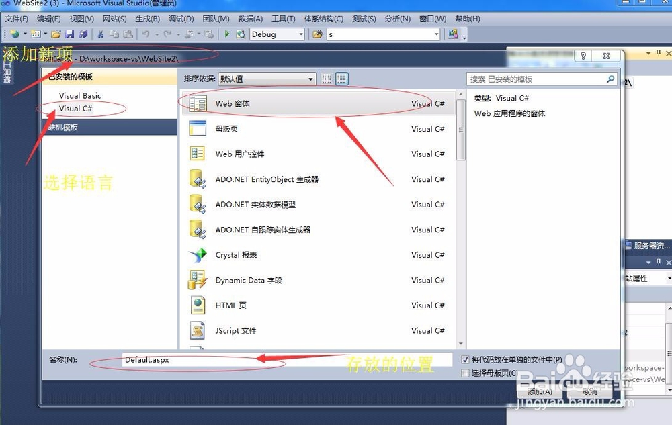Open the 工具(T) menu
Screen dimensions: 672x425
click(x=284, y=19)
